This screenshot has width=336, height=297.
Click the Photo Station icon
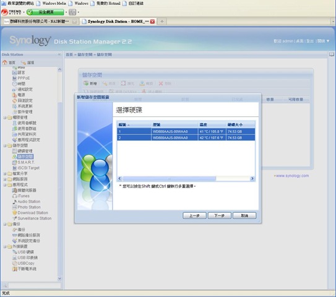pyautogui.click(x=14, y=207)
